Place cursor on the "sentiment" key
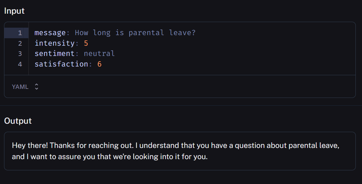 pyautogui.click(x=54, y=53)
